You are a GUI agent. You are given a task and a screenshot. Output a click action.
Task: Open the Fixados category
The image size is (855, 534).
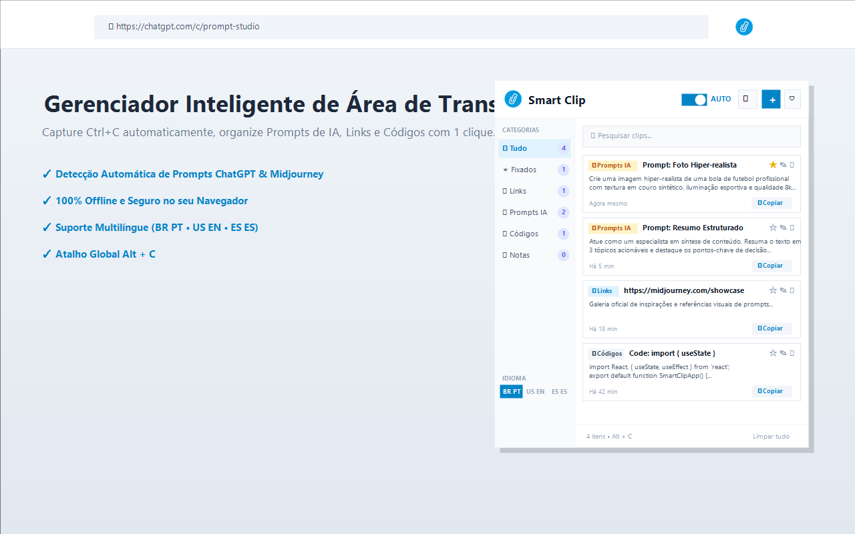pos(534,170)
